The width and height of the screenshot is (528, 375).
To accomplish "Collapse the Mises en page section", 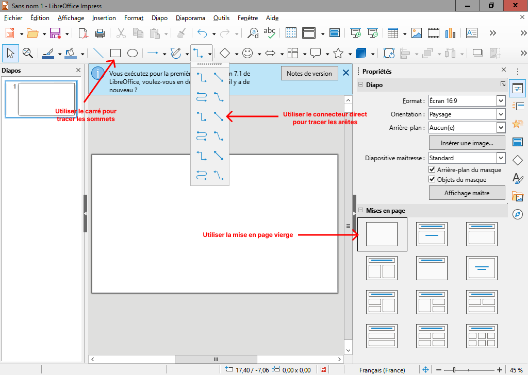I will tap(361, 211).
